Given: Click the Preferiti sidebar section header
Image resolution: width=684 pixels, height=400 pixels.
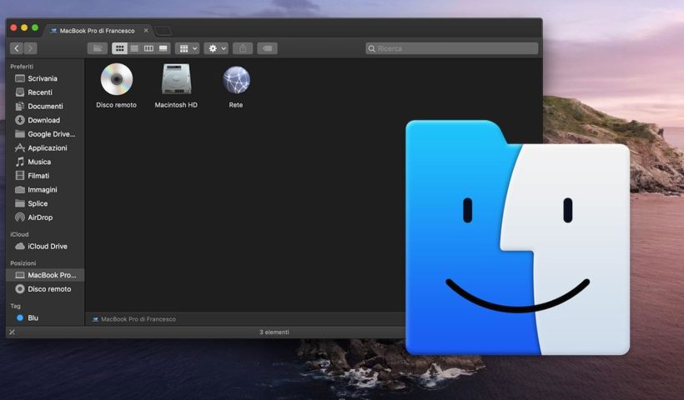Looking at the screenshot, I should click(x=22, y=66).
